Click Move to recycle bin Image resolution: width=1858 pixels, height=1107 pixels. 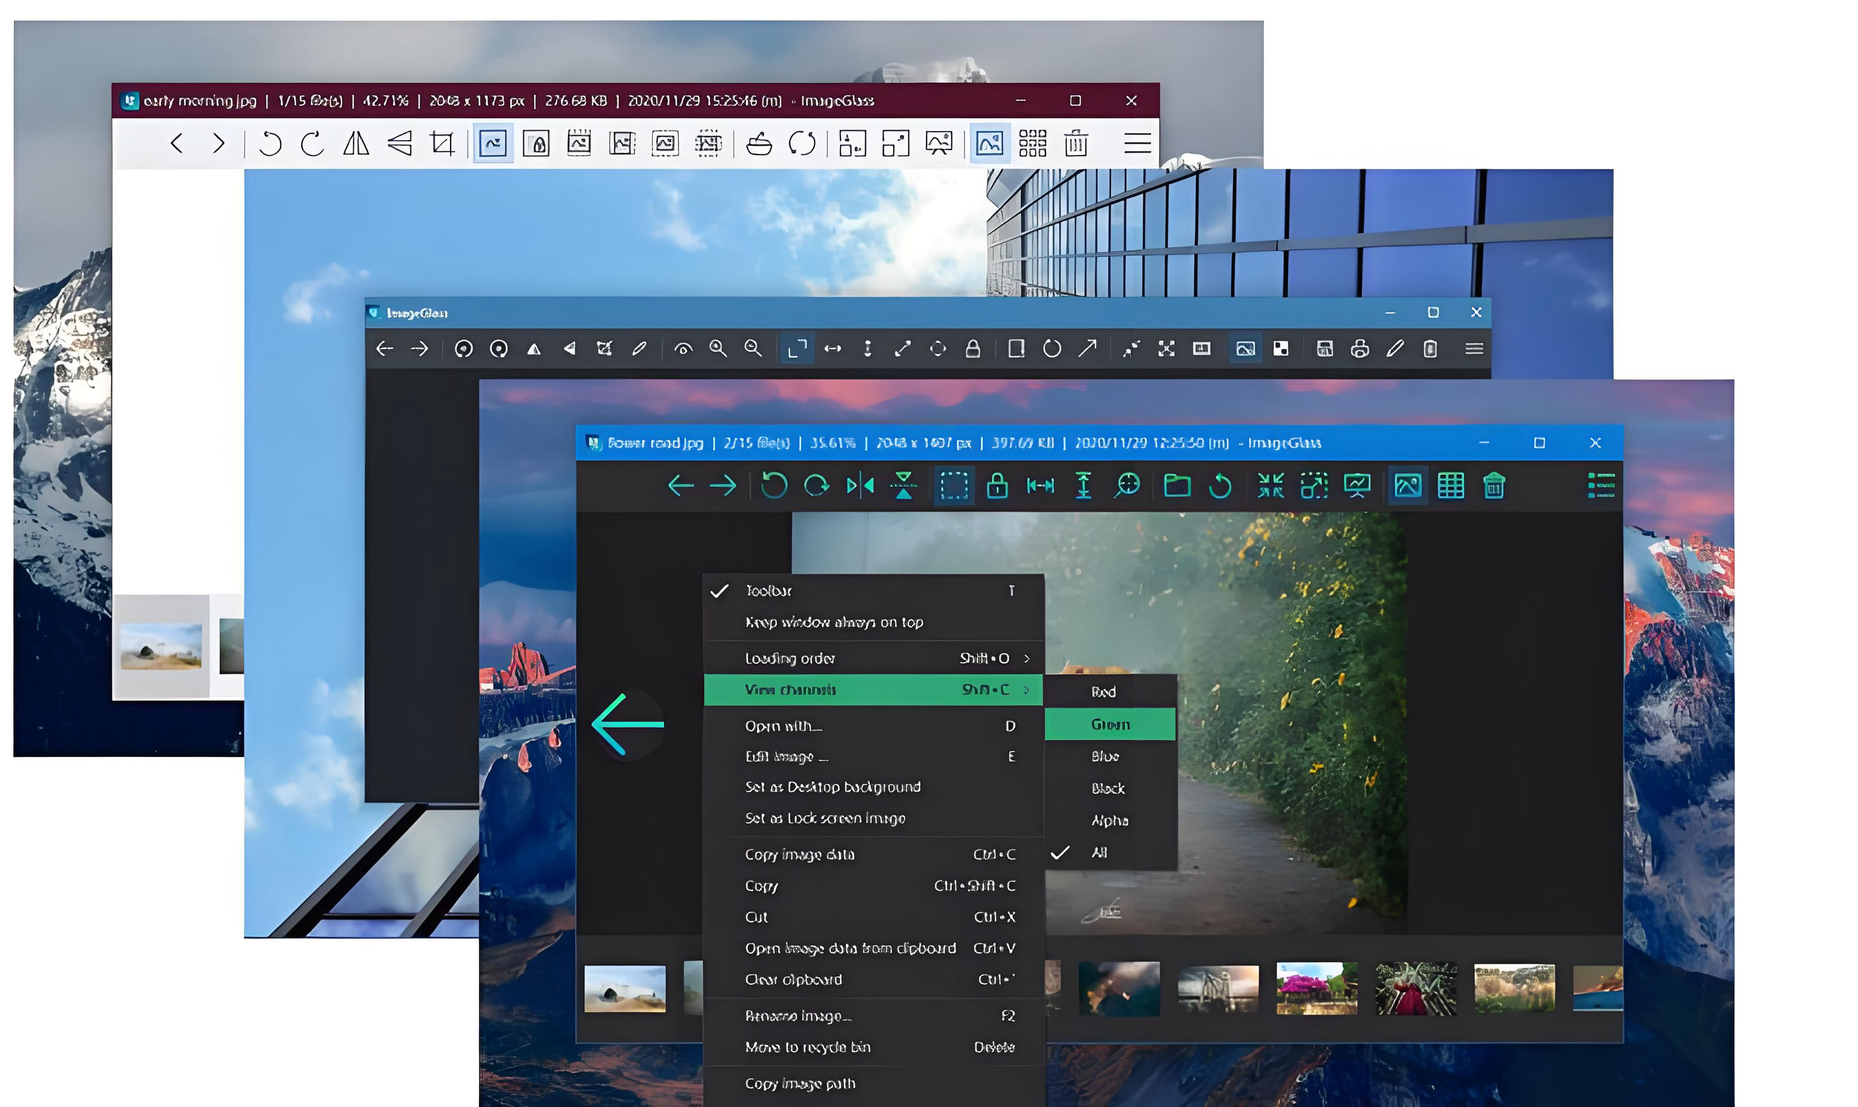(x=807, y=1048)
